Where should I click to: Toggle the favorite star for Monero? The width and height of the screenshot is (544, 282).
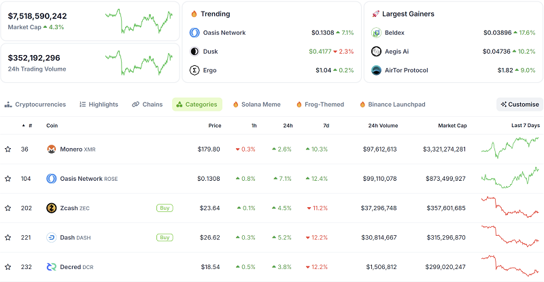pyautogui.click(x=8, y=149)
